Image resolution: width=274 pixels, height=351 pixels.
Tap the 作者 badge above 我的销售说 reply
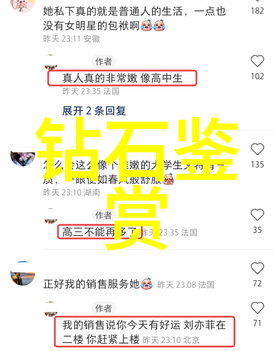tap(103, 308)
